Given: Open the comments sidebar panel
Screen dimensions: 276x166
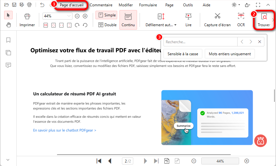Looking at the screenshot, I should pyautogui.click(x=8, y=65).
